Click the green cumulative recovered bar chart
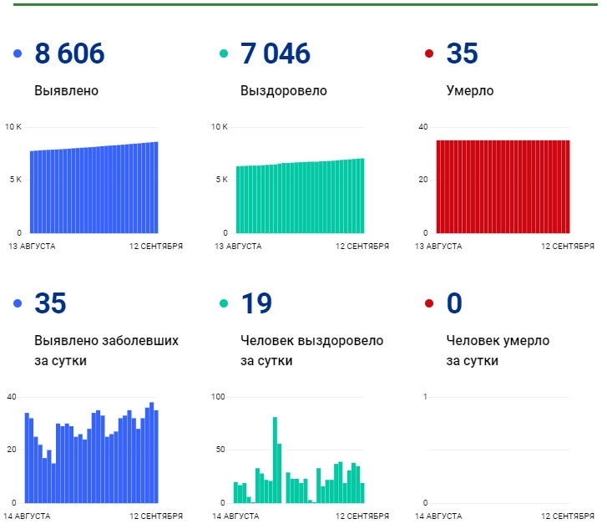The height and width of the screenshot is (529, 607). [x=300, y=196]
